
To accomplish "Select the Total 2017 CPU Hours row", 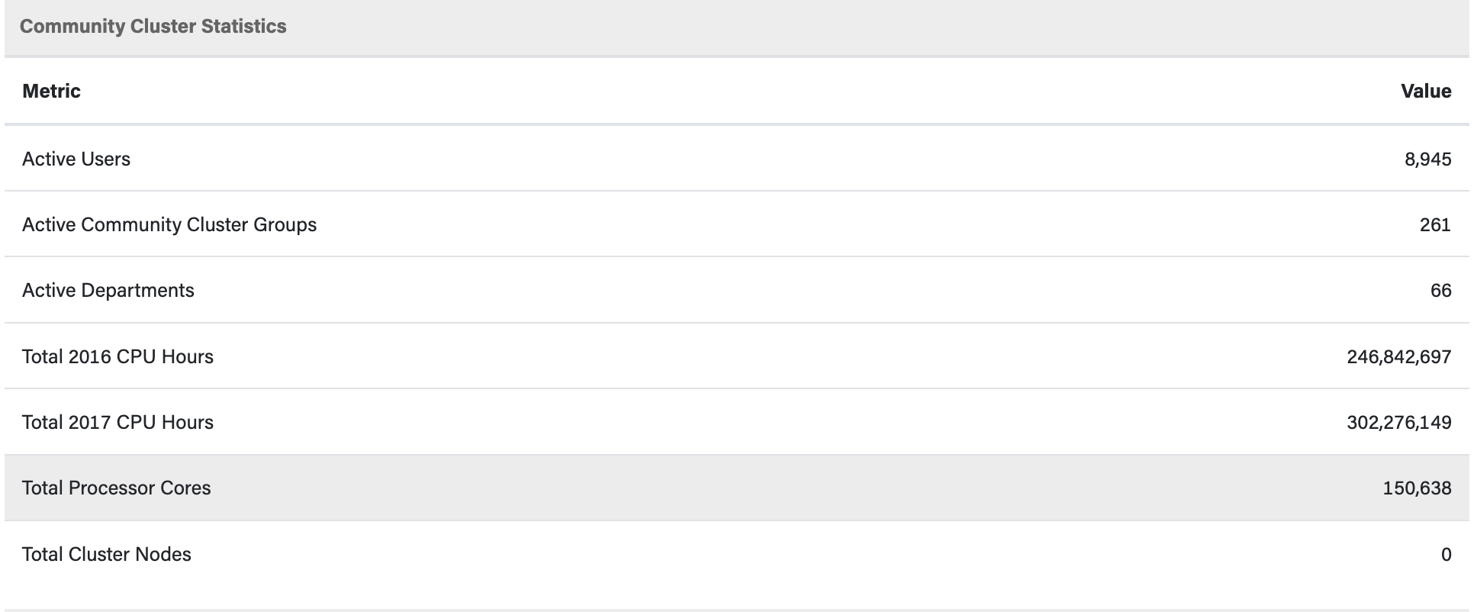I will (737, 422).
